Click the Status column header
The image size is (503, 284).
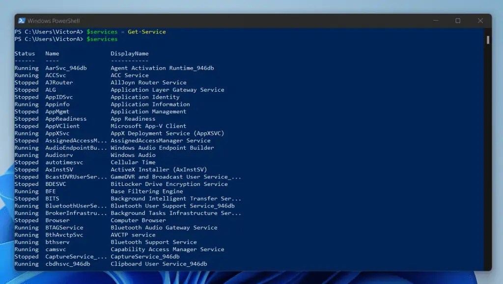[25, 53]
